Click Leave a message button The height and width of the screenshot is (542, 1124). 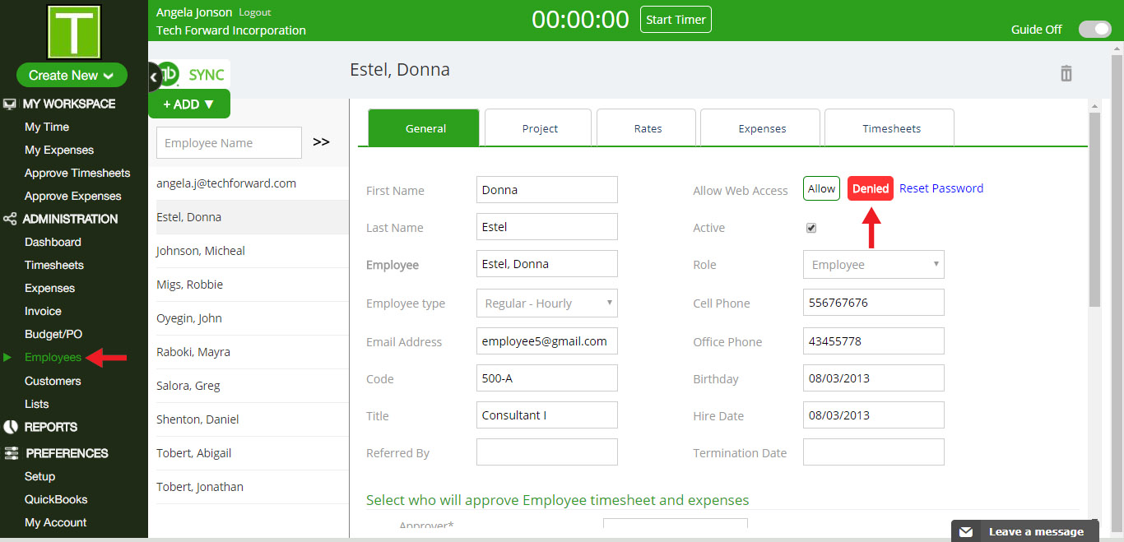coord(1025,531)
